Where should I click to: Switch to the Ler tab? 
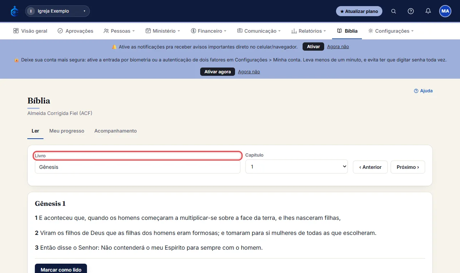pos(35,131)
